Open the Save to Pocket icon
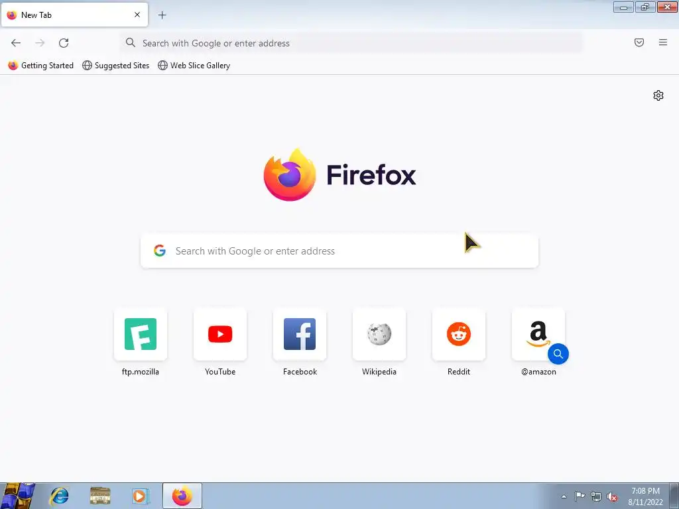The width and height of the screenshot is (679, 509). pos(639,42)
